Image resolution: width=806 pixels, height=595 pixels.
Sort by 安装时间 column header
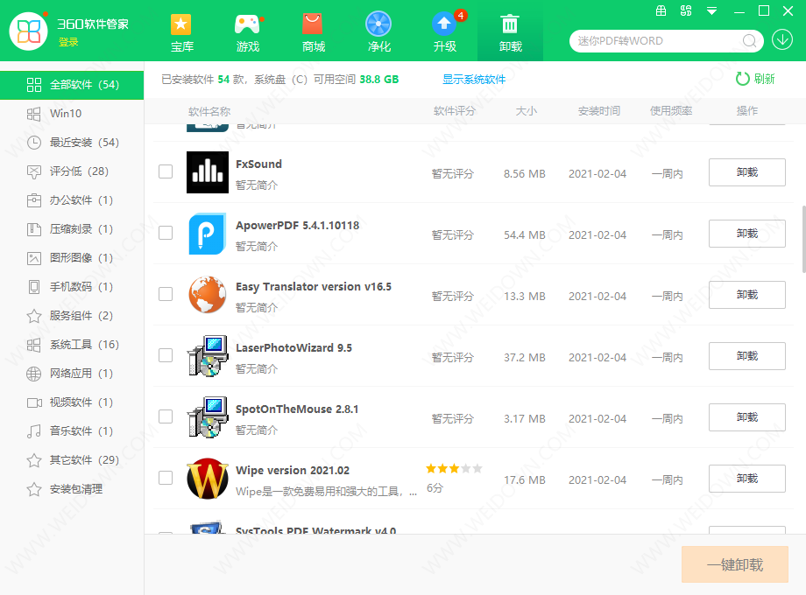click(599, 111)
